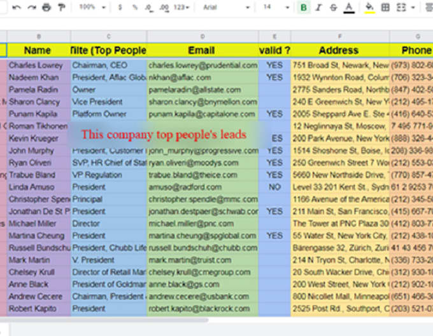Viewport: 433px width, 336px height.
Task: Click email michael.miller@pnc.com
Action: point(202,224)
